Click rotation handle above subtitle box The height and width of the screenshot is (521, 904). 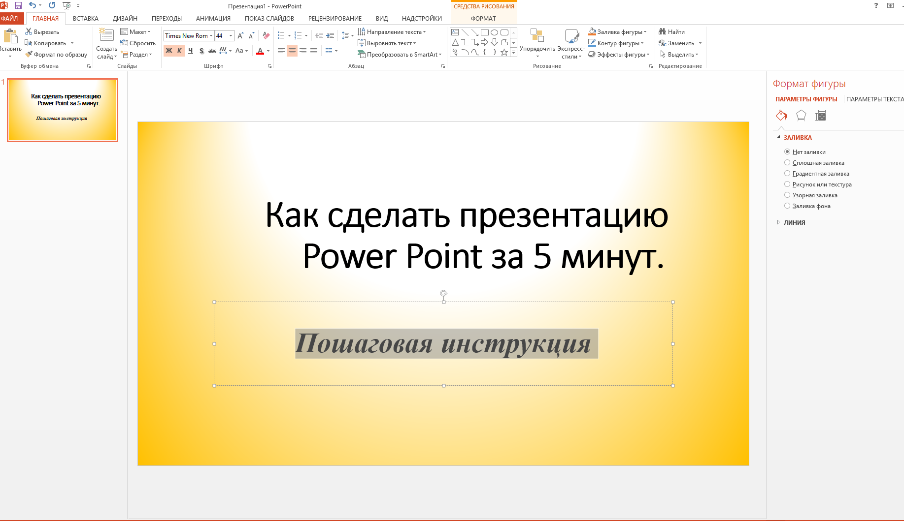click(444, 293)
